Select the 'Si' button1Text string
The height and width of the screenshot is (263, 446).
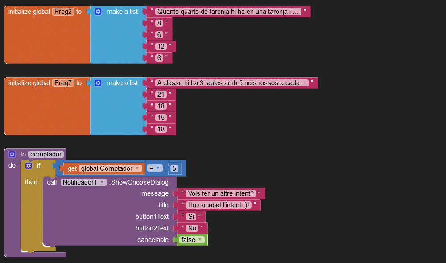pyautogui.click(x=191, y=217)
